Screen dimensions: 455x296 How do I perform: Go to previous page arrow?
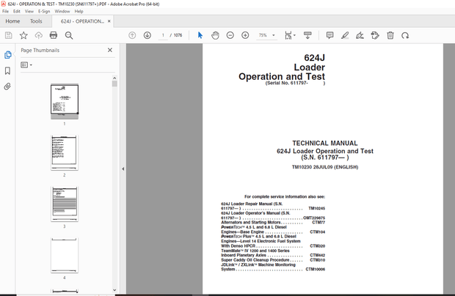coord(132,35)
